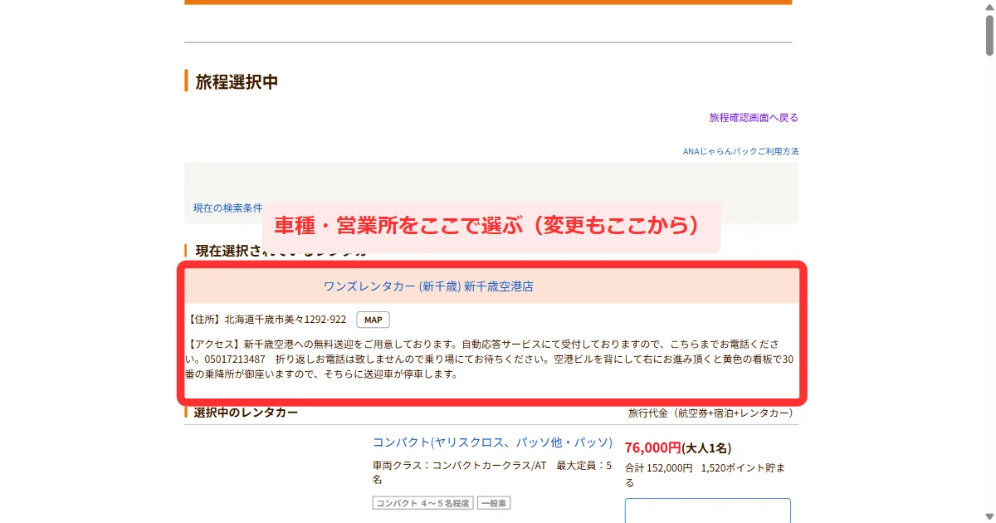Click the 76,000円 price
This screenshot has width=996, height=523.
652,447
